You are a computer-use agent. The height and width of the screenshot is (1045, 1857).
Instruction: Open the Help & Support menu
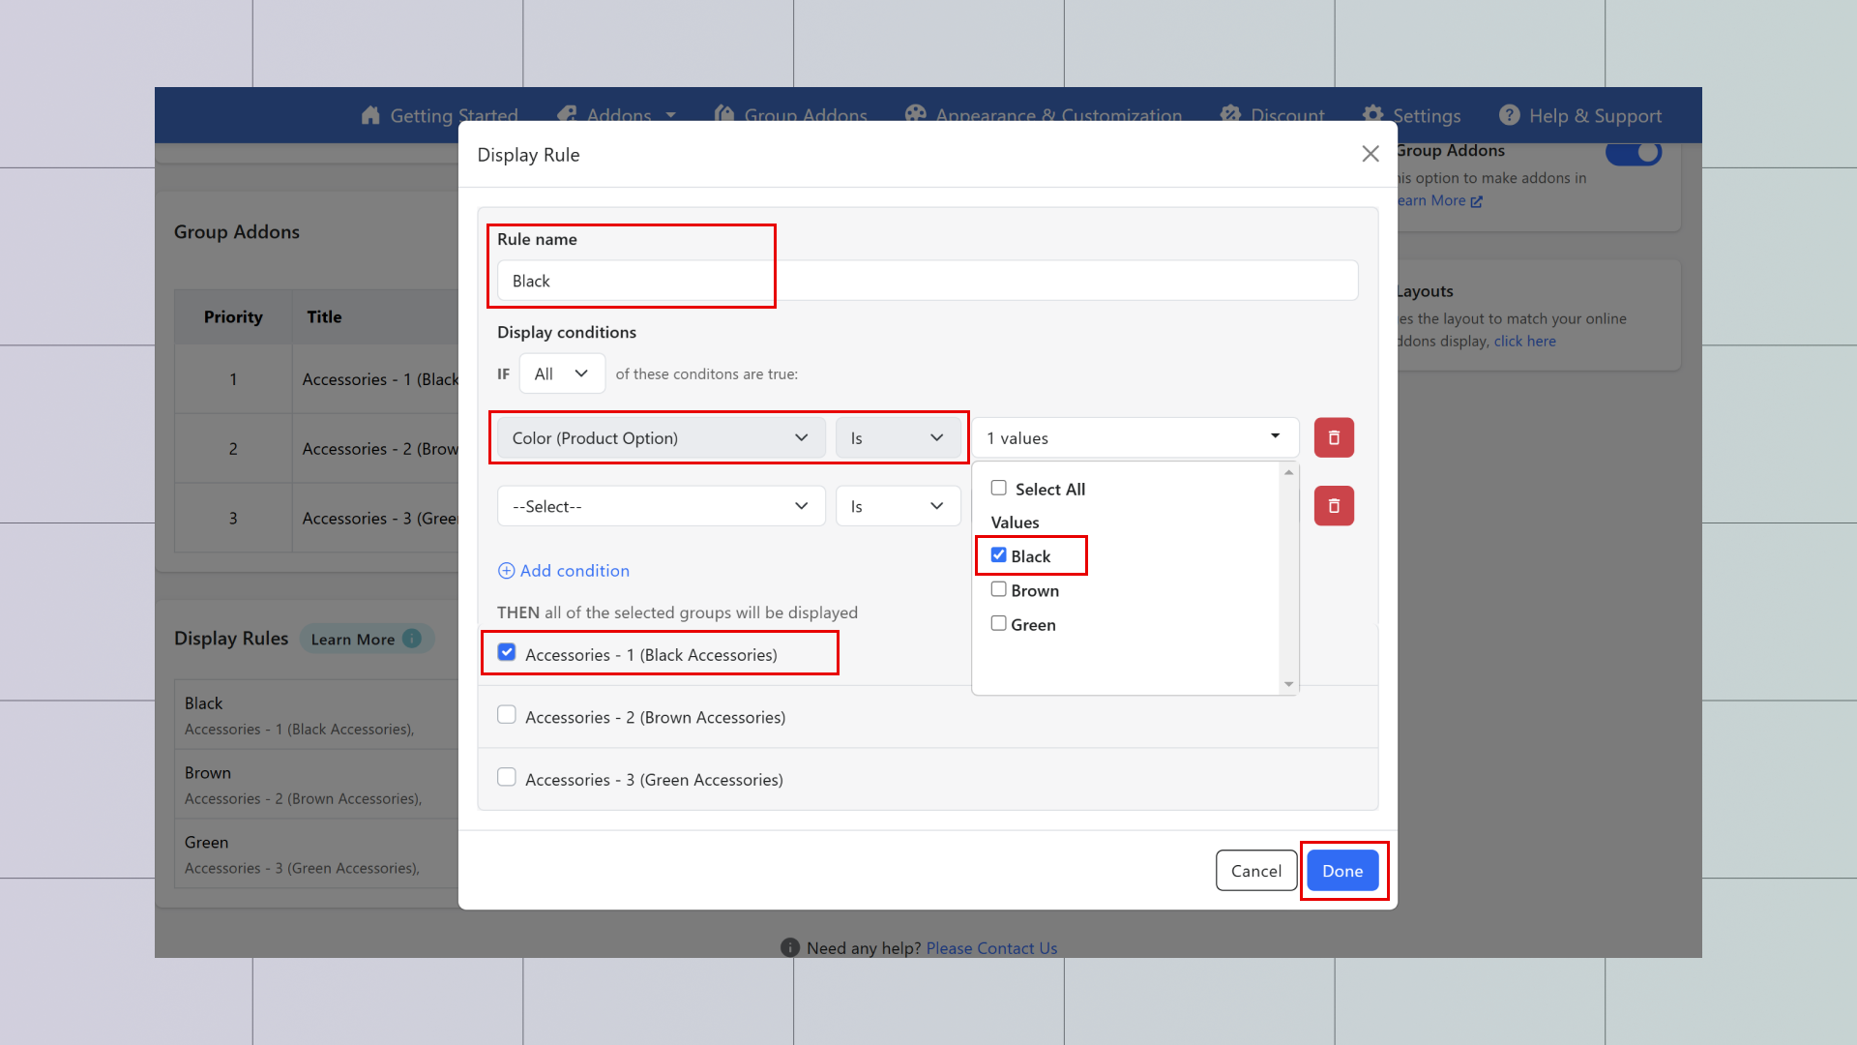pyautogui.click(x=1594, y=116)
